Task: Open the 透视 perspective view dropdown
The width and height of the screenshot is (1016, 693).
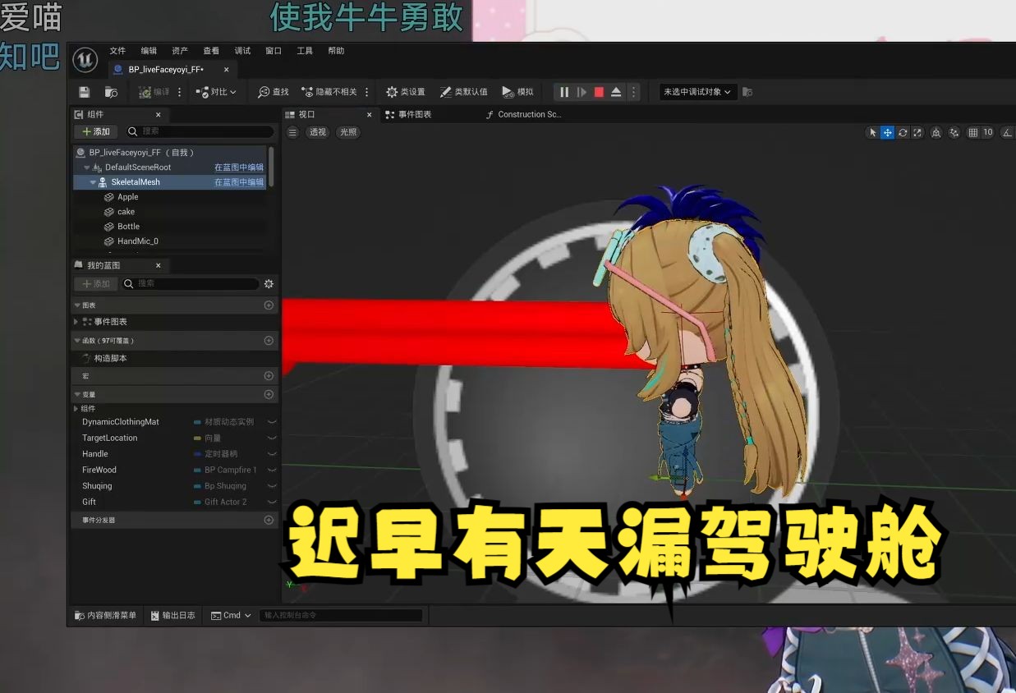Action: click(317, 132)
